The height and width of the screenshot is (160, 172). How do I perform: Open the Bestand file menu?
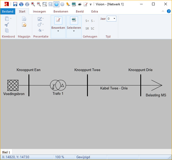(x=8, y=11)
